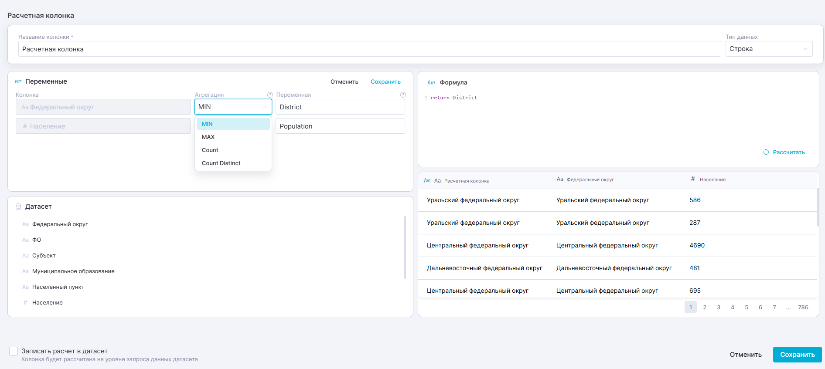Click the hash icon beside Население in dataset
Viewport: 825px width, 369px height.
tap(25, 302)
